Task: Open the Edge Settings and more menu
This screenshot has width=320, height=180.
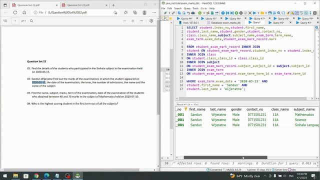Action: pos(154,12)
